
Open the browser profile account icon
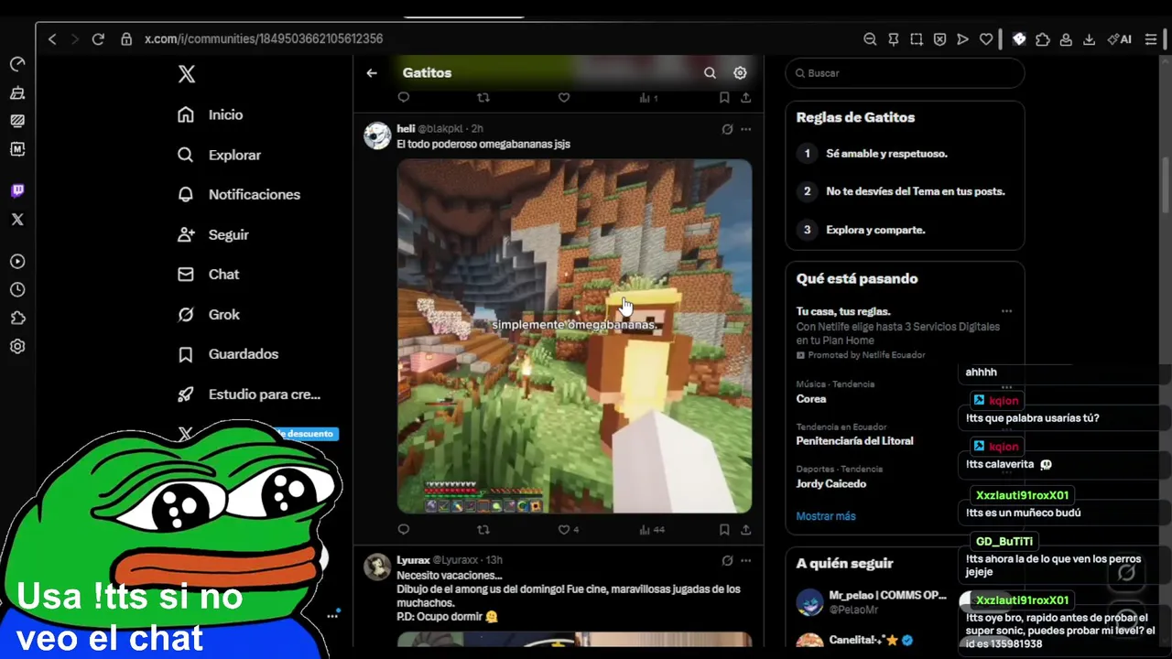tap(1066, 39)
